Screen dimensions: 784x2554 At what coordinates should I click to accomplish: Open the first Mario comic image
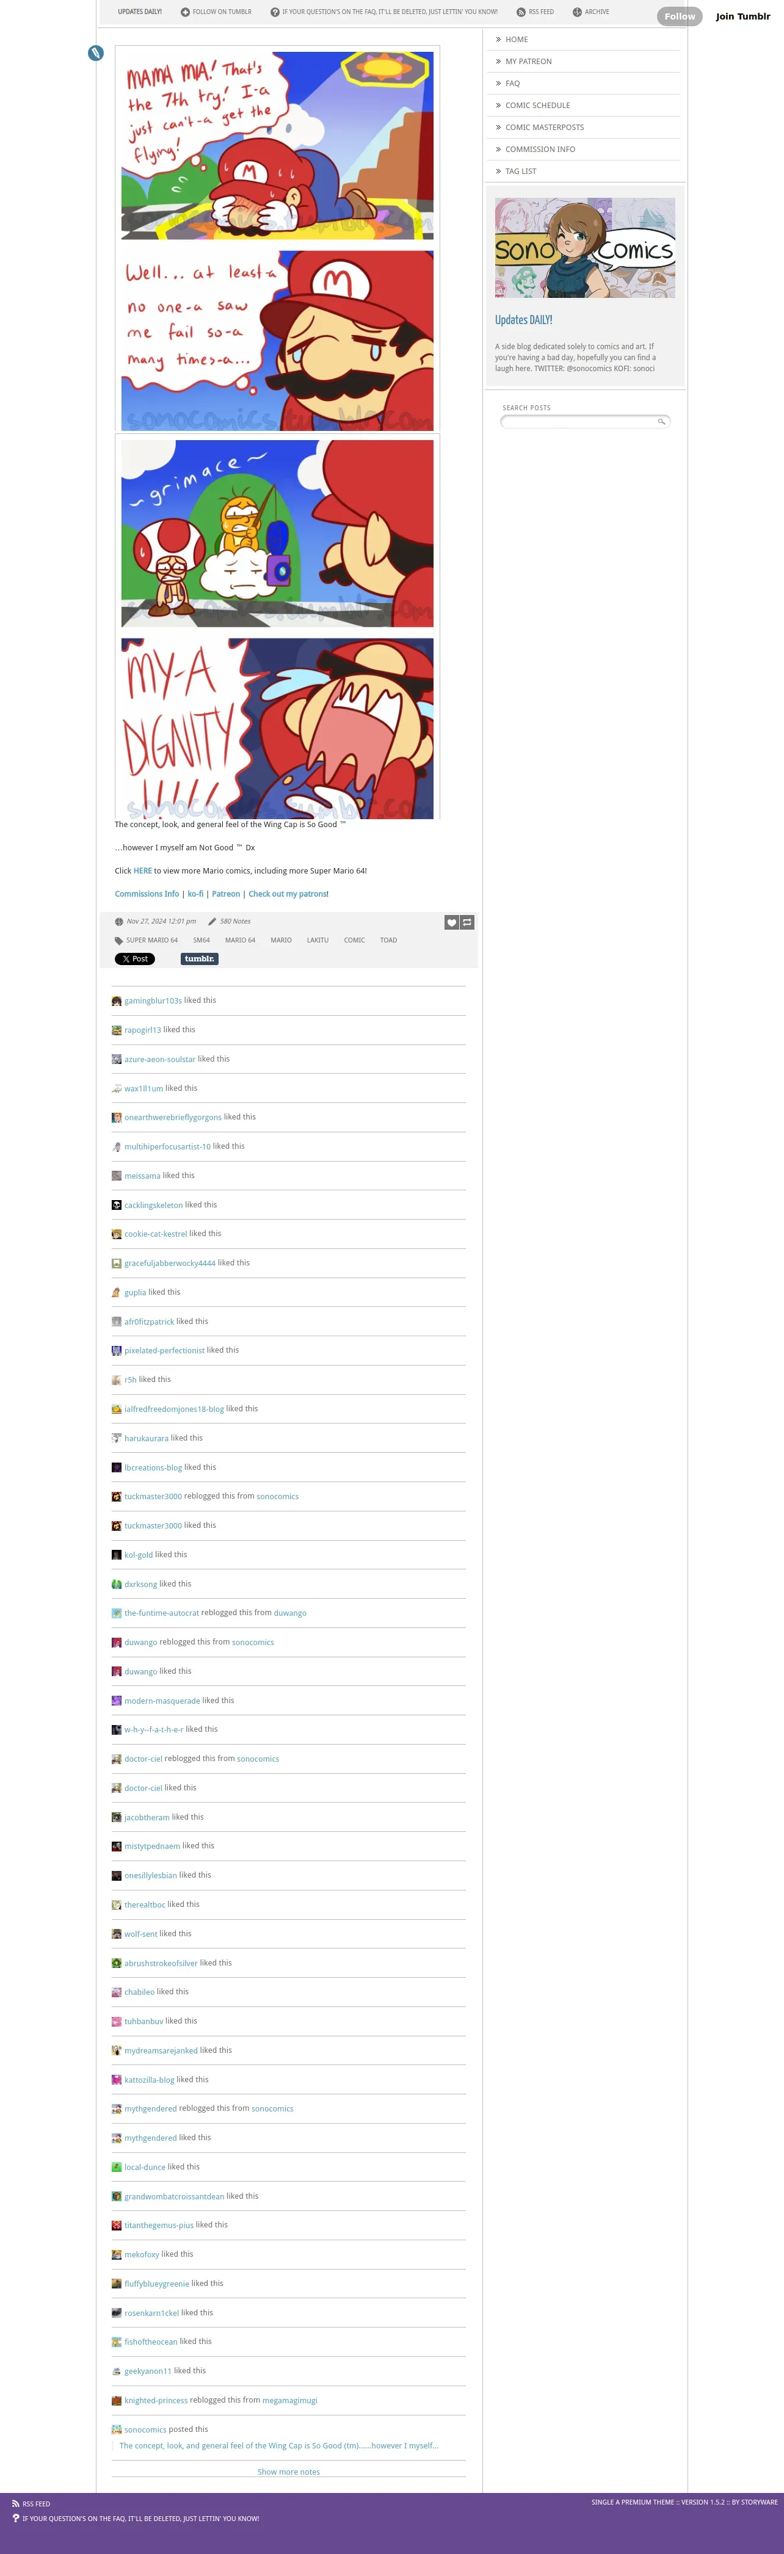pyautogui.click(x=278, y=238)
